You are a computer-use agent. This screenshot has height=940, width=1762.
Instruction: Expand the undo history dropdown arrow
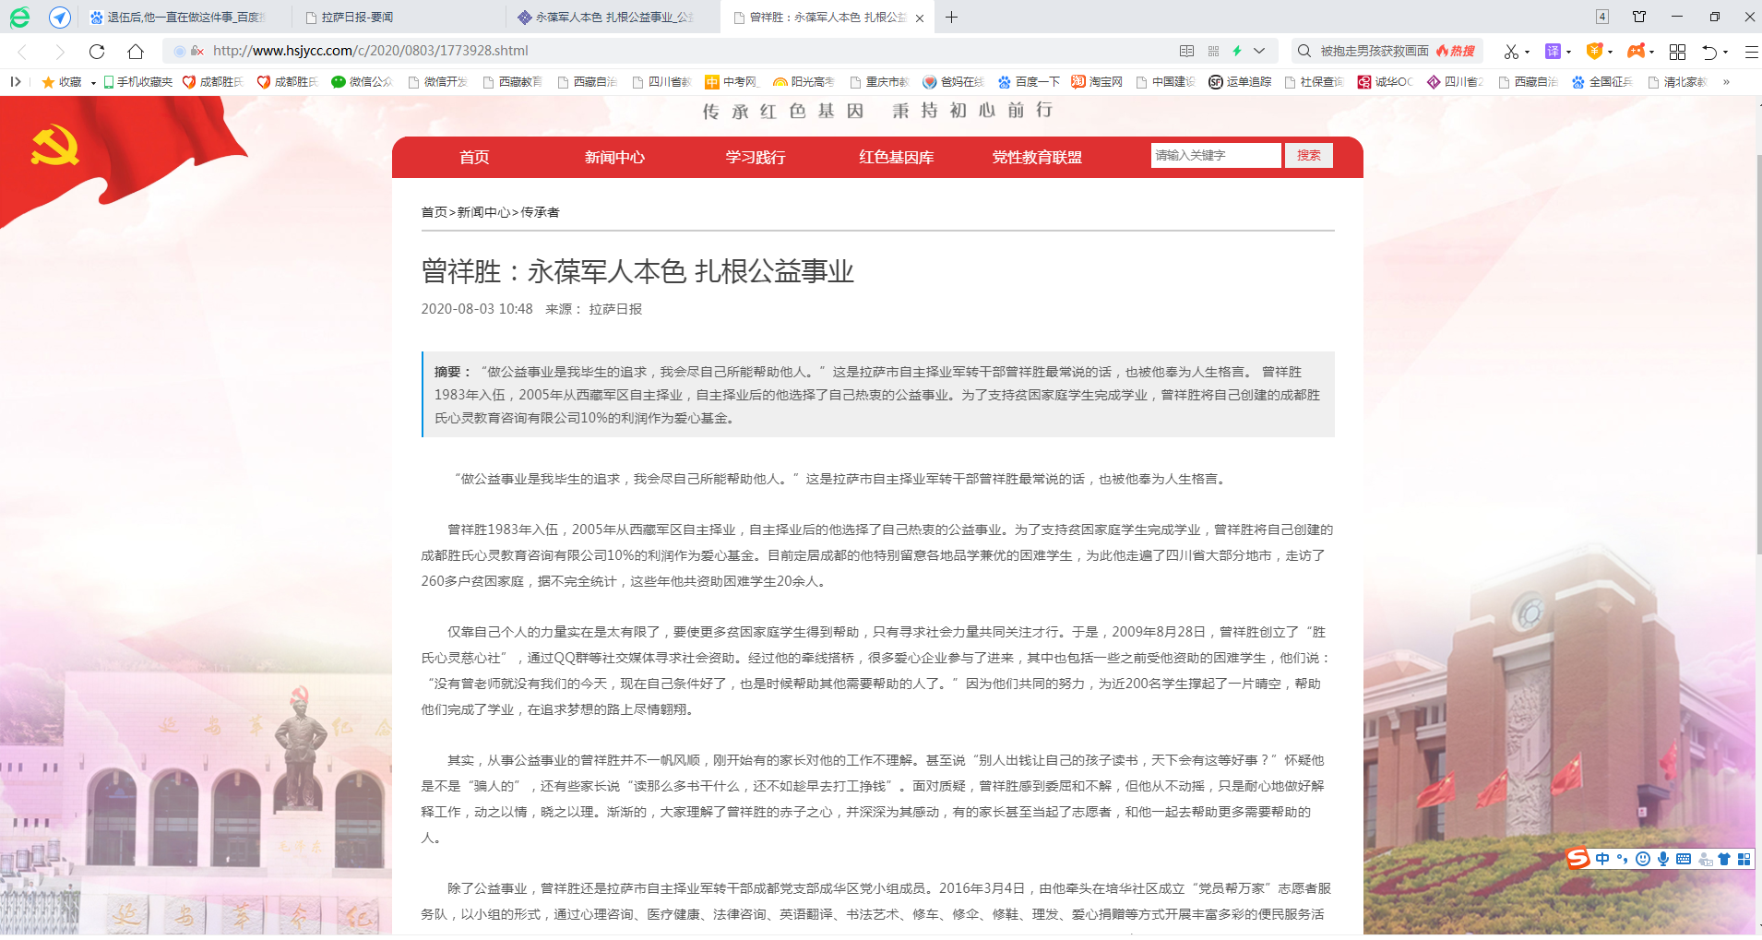point(1725,52)
